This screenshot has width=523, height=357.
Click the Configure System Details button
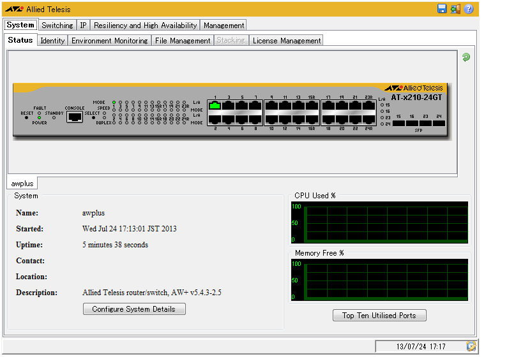(134, 309)
